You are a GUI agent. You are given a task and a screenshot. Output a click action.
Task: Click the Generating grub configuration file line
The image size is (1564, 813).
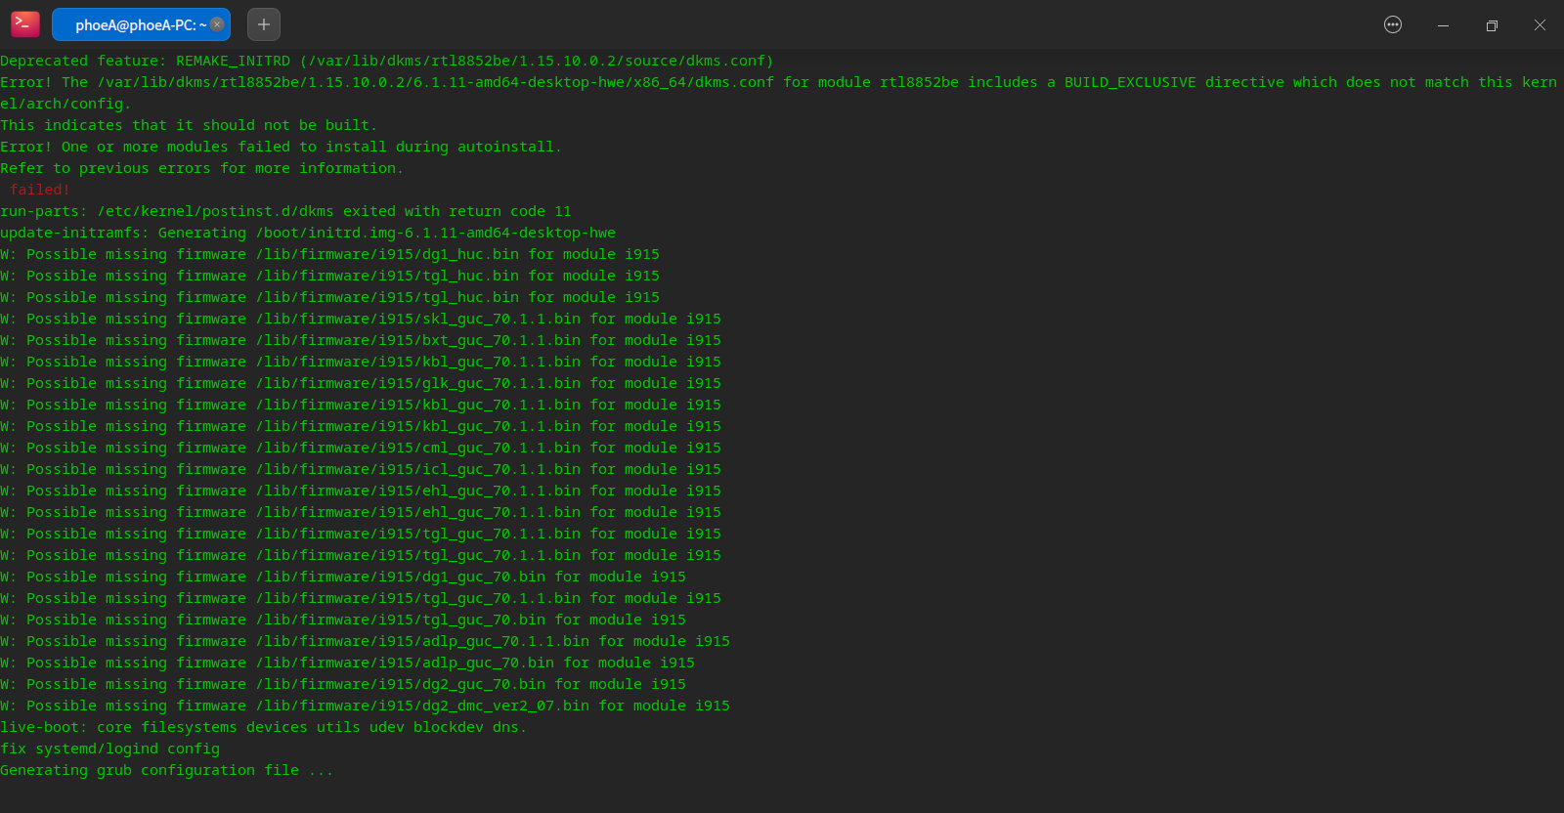click(x=166, y=770)
